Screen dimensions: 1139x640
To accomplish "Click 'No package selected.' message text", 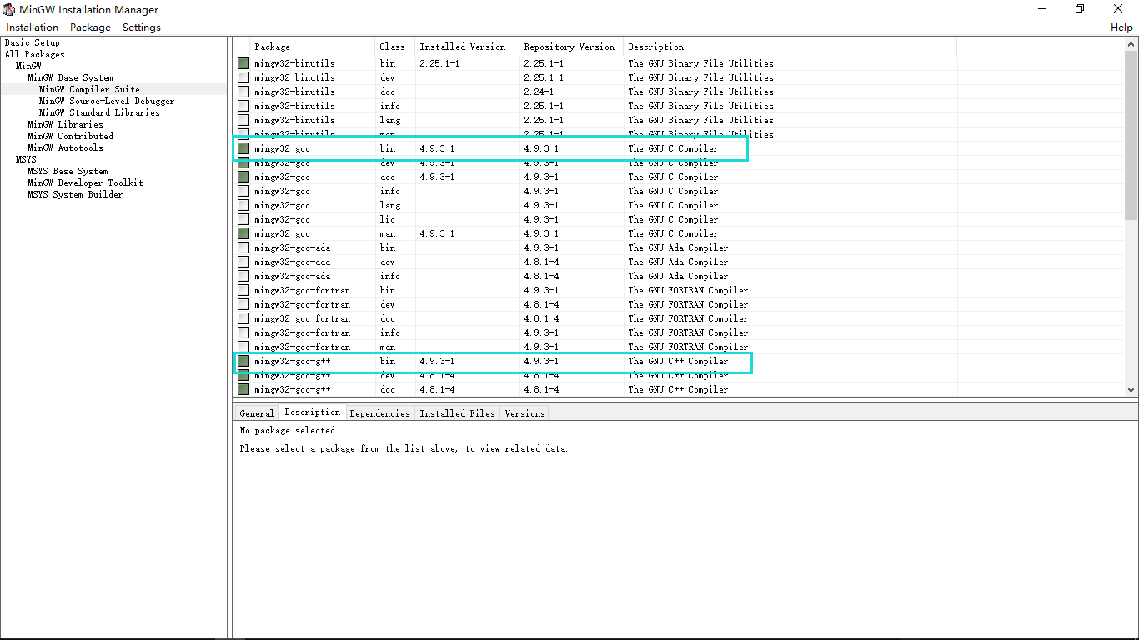I will 289,430.
